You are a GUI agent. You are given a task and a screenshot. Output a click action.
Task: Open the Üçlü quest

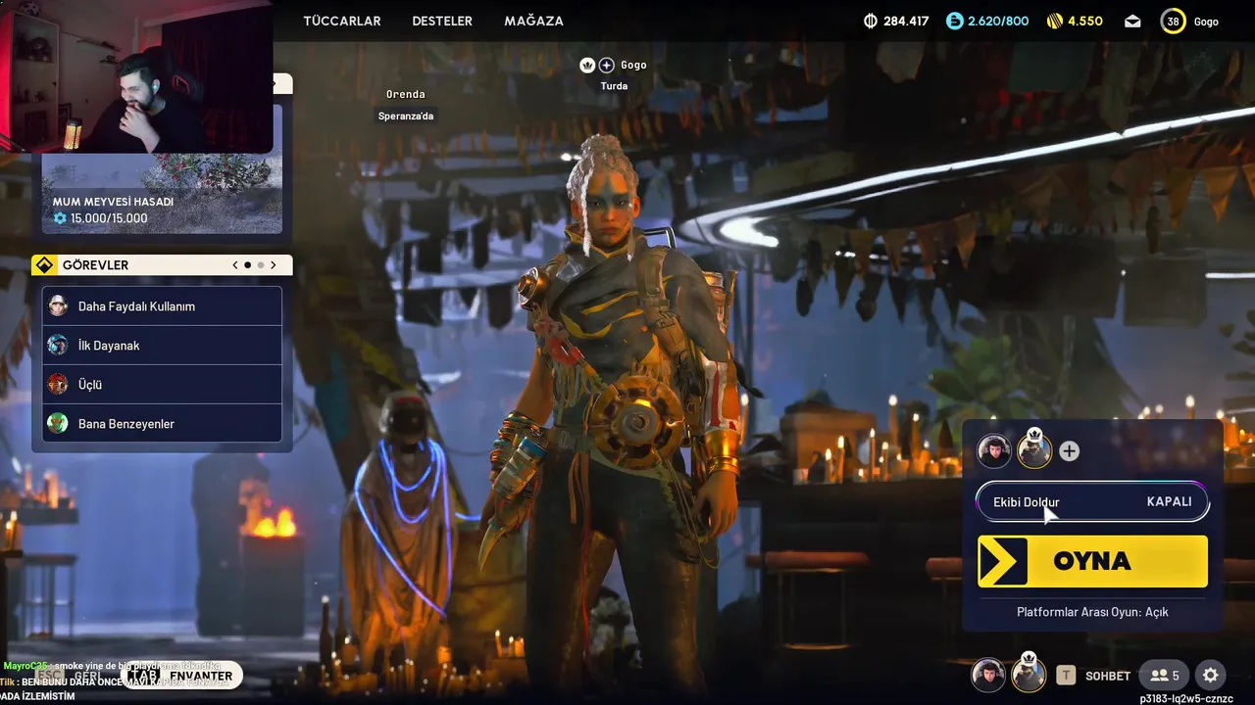pyautogui.click(x=162, y=385)
